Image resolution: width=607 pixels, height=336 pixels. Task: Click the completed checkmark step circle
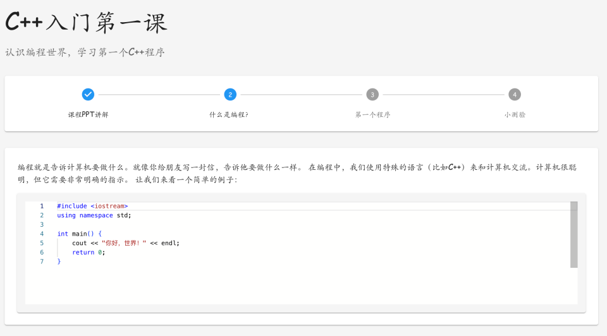pyautogui.click(x=88, y=94)
